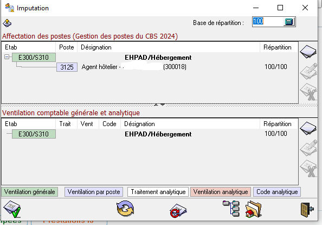Select poste 3125 Agent hôtelier row

click(x=150, y=67)
